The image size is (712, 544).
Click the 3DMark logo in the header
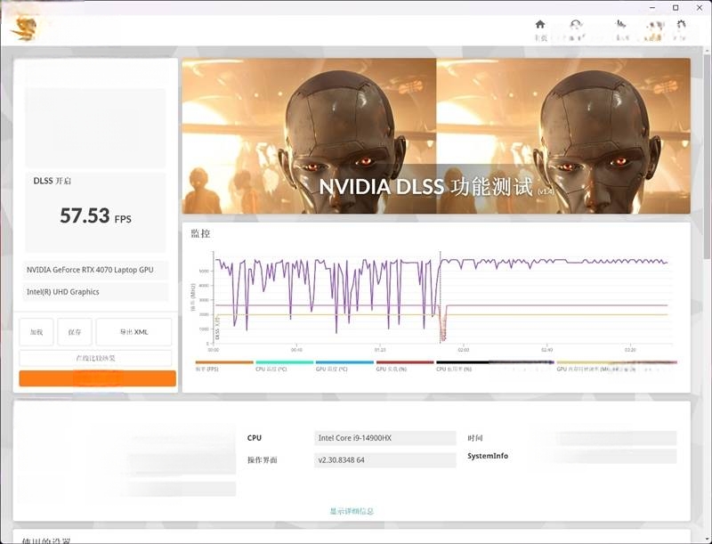point(24,28)
